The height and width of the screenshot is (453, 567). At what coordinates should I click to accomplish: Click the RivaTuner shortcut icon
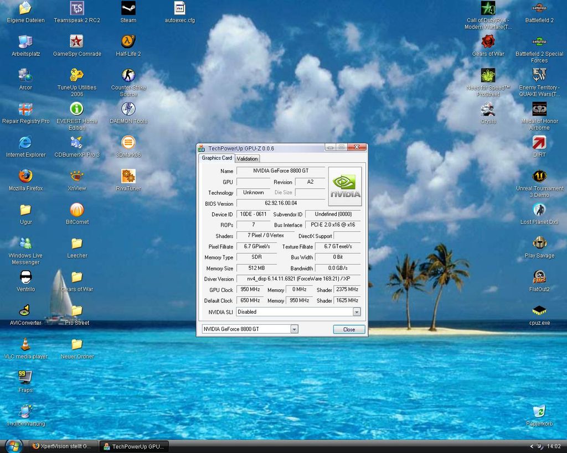click(128, 176)
